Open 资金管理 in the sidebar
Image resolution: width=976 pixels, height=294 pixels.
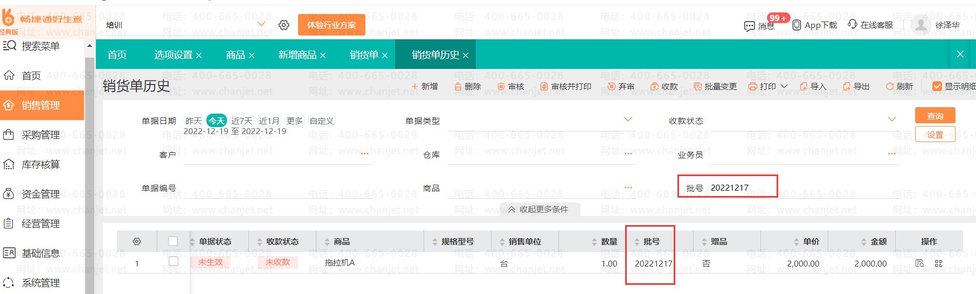coord(42,194)
